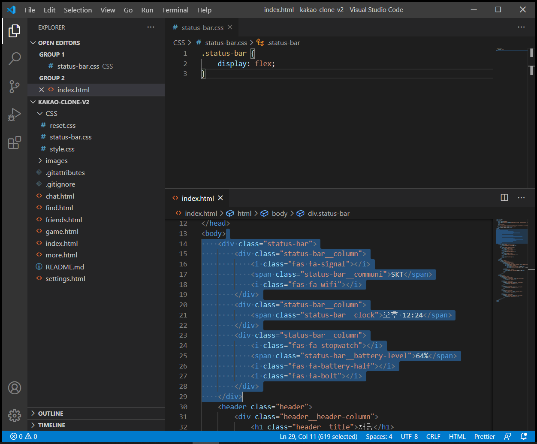Switch to the status-bar.css tab
This screenshot has height=444, width=537.
click(202, 27)
